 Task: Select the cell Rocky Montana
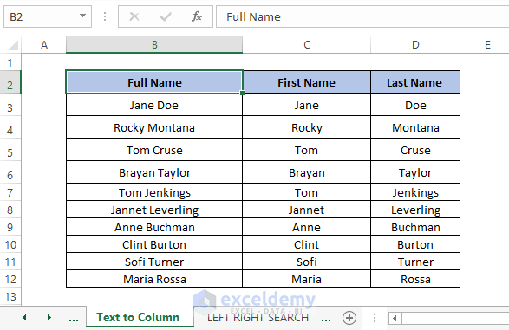[x=154, y=127]
